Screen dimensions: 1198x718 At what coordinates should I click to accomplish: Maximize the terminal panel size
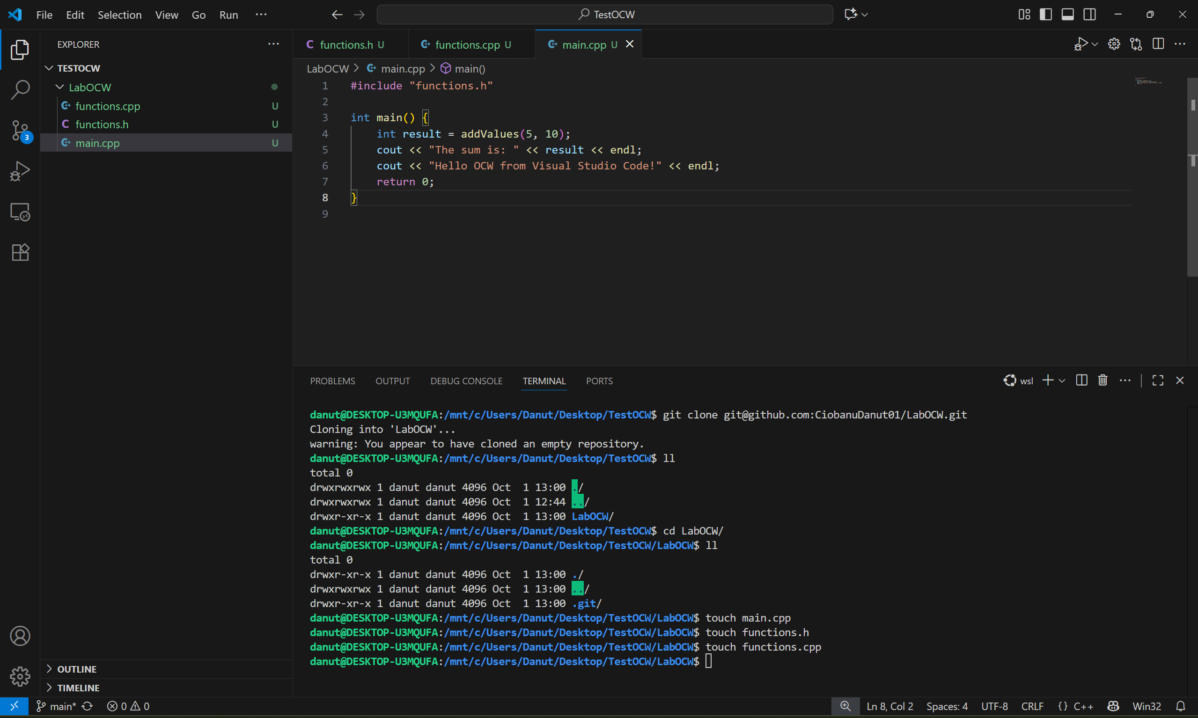(x=1157, y=380)
